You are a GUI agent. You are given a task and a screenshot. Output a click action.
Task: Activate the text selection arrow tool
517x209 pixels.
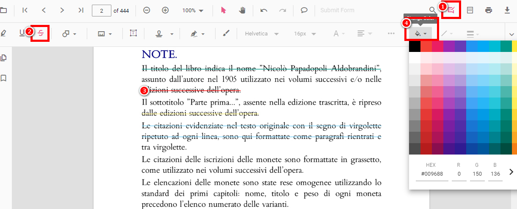[x=224, y=10]
